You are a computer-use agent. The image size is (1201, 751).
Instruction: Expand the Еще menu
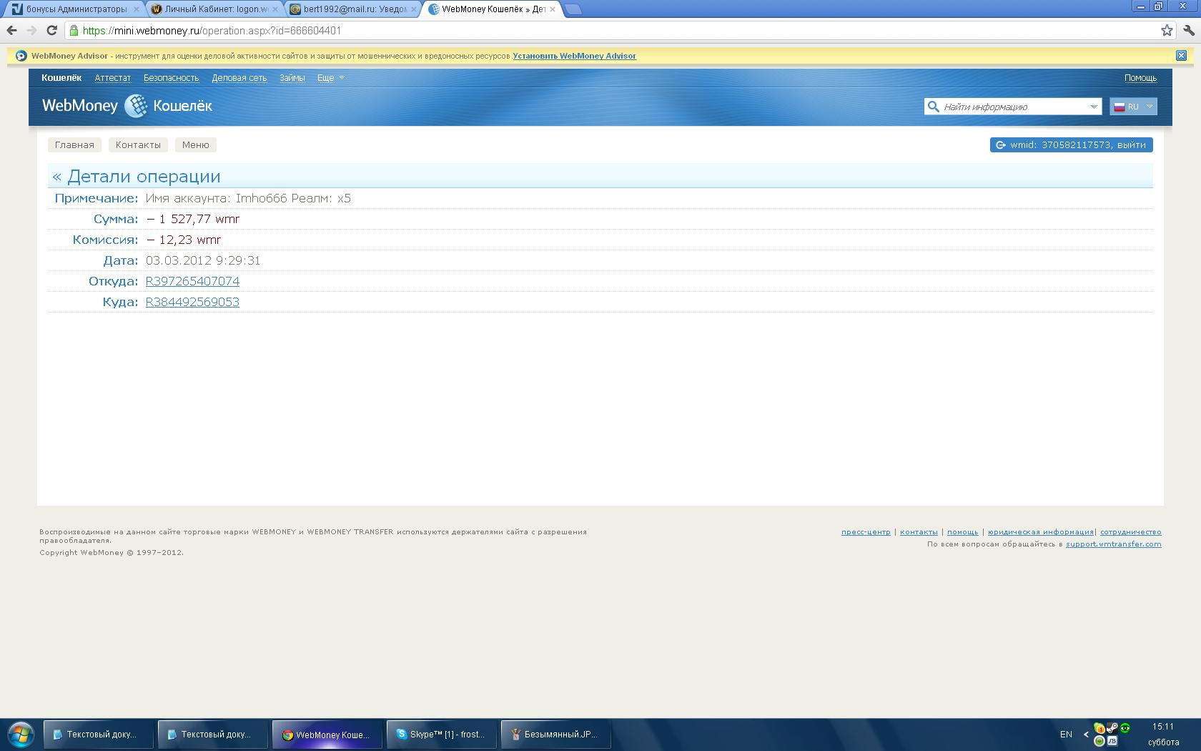click(x=331, y=77)
